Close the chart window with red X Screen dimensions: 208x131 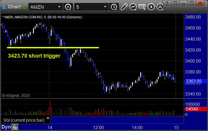point(200,3)
